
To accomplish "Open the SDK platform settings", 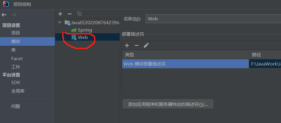I will [16, 83].
